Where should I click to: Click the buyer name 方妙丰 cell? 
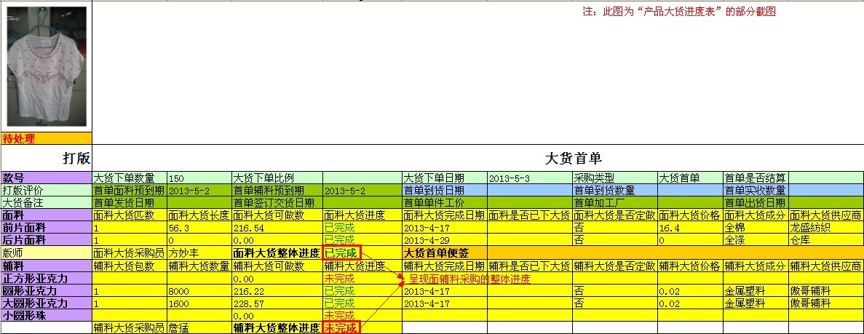199,253
